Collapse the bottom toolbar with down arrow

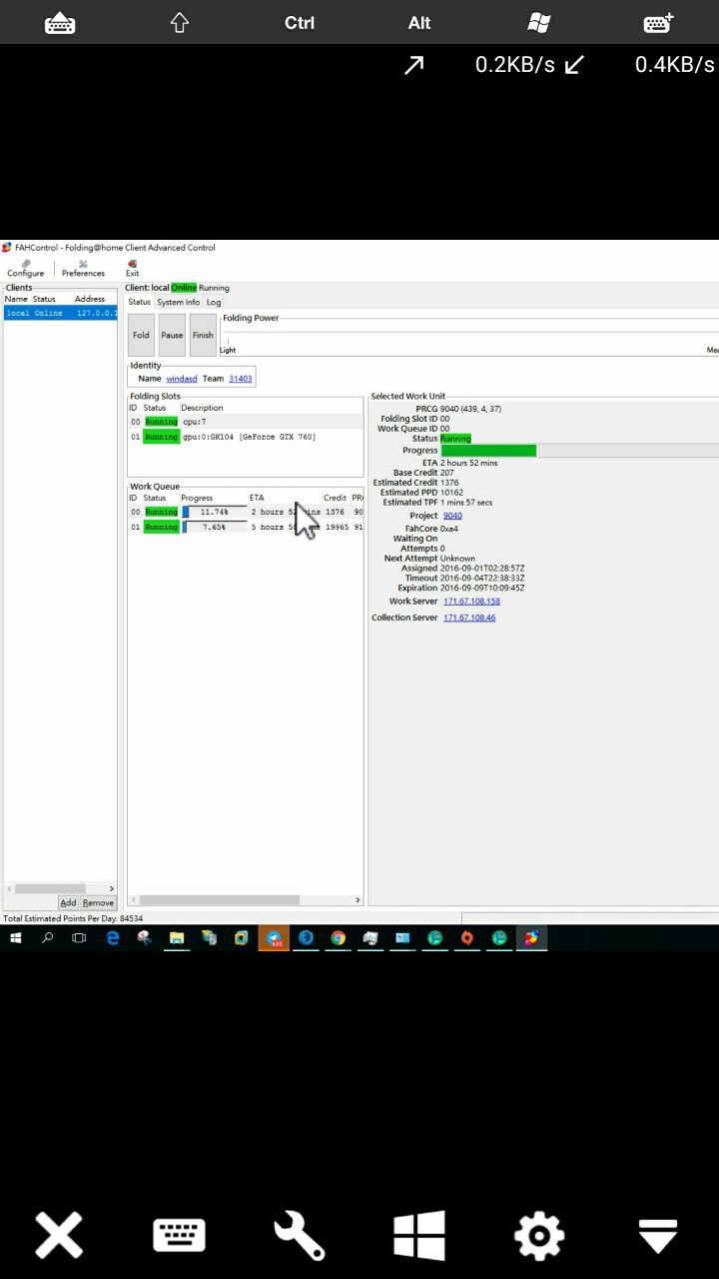tap(658, 1236)
